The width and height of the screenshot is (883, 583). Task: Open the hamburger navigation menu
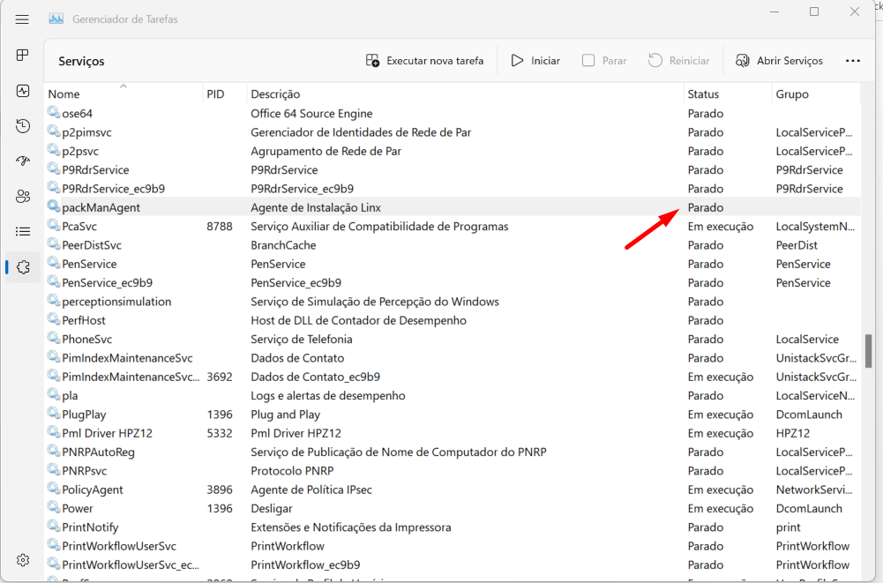(22, 19)
